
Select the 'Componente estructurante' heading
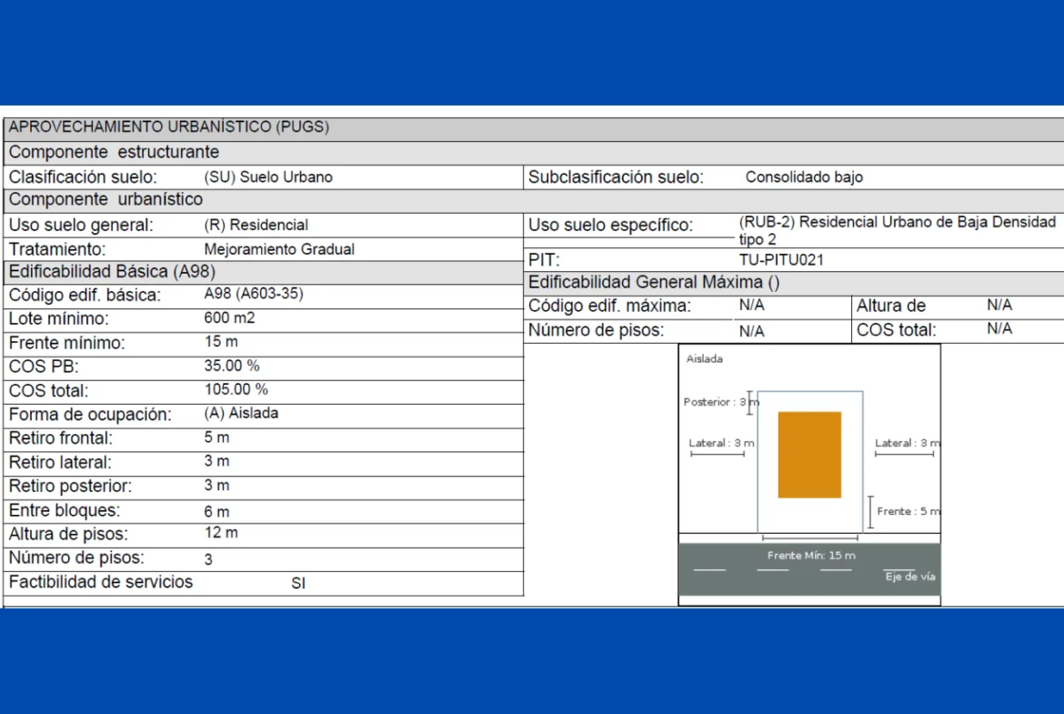pos(114,152)
